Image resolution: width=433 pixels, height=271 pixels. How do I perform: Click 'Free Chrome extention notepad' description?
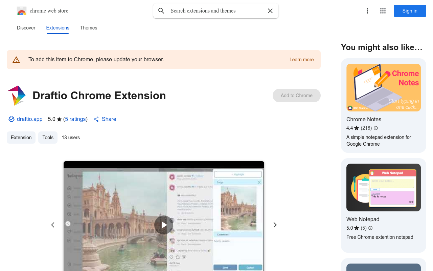[x=380, y=237]
